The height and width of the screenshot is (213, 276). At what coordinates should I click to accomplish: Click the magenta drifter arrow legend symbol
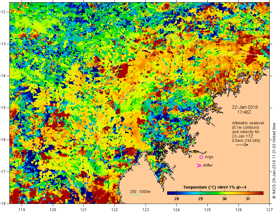199,165
